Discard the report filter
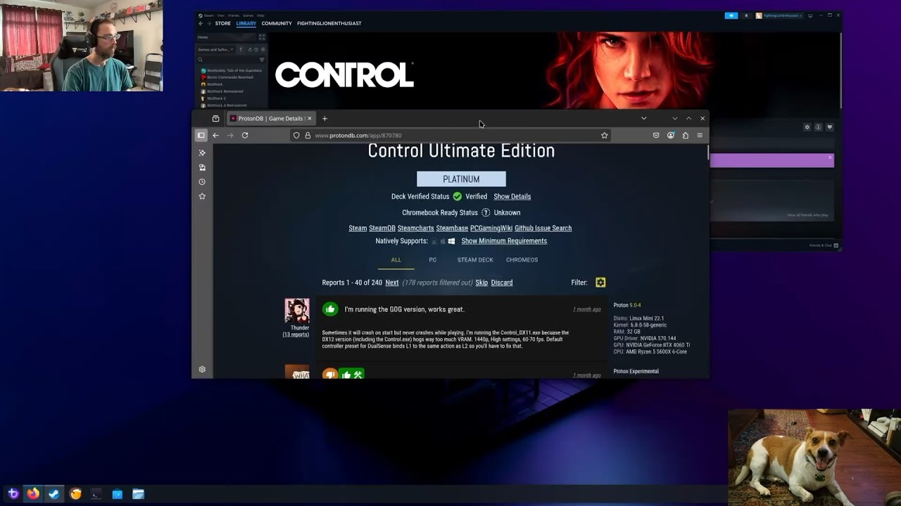 tap(502, 283)
